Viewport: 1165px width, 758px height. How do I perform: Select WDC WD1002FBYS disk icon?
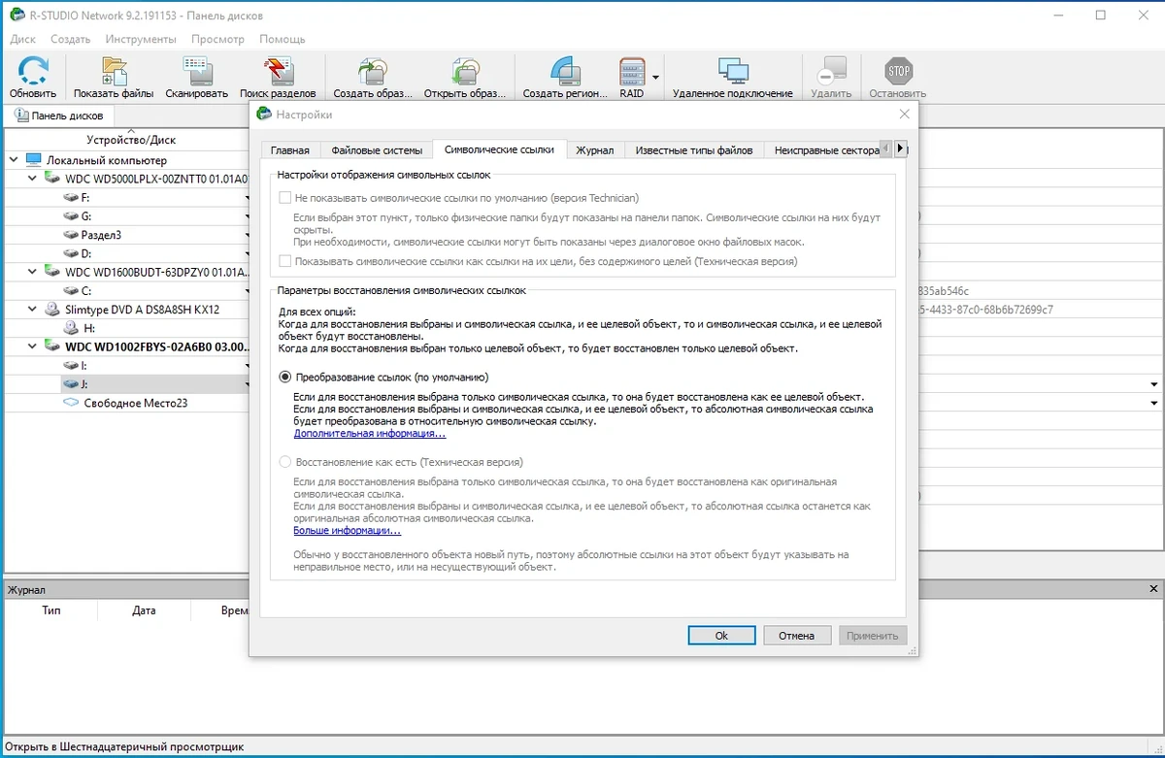[53, 346]
